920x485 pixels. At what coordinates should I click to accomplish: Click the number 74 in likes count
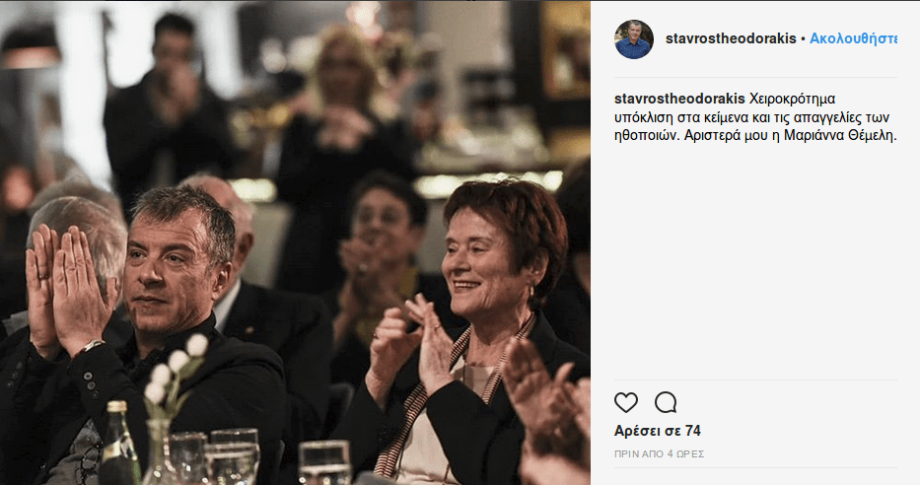tap(692, 431)
